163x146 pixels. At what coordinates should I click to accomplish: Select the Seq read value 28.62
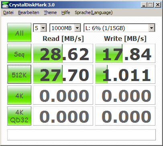[63, 53]
